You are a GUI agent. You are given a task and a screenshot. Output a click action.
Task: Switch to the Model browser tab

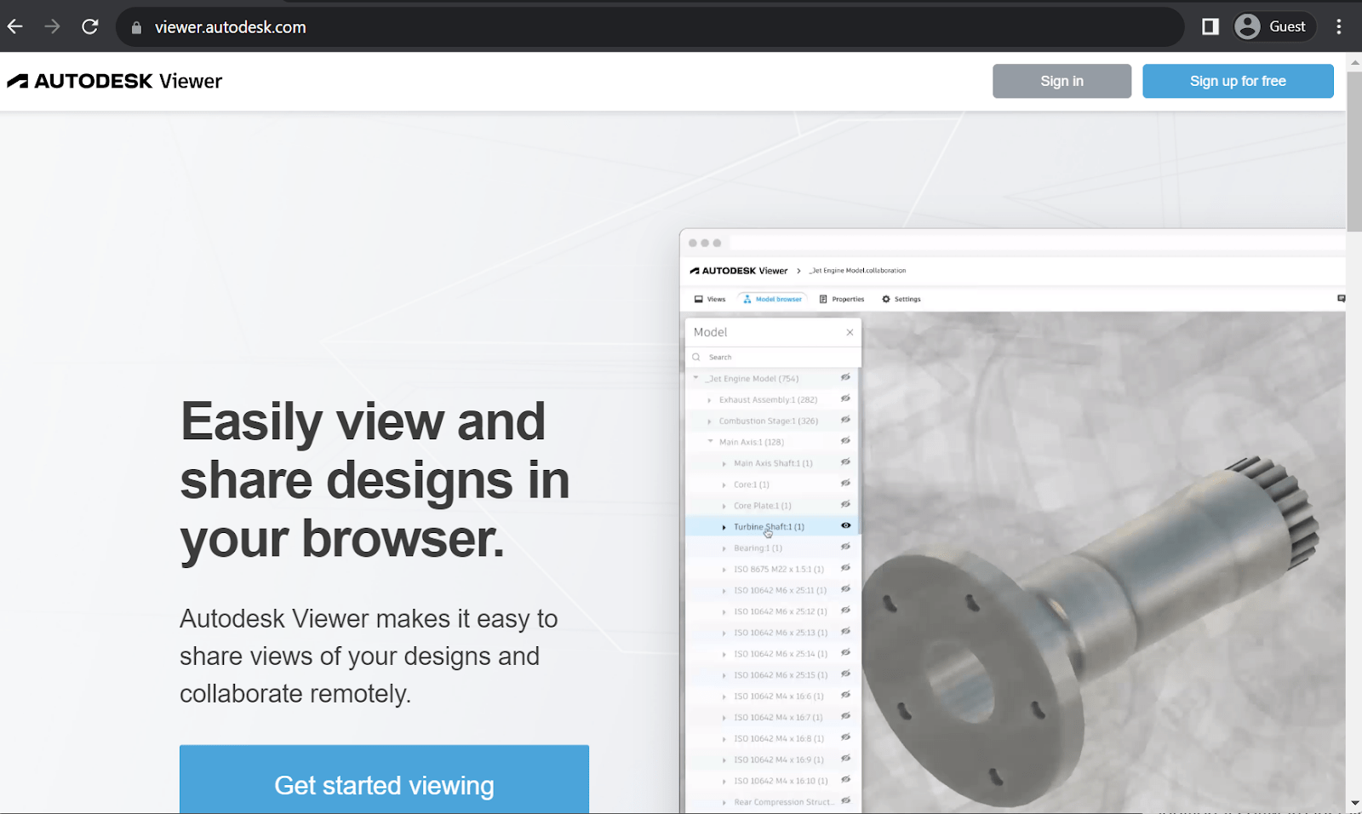point(772,298)
